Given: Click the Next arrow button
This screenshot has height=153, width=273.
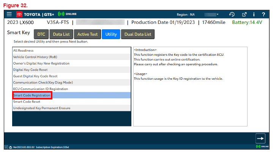Looking at the screenshot, I should pos(260,138).
